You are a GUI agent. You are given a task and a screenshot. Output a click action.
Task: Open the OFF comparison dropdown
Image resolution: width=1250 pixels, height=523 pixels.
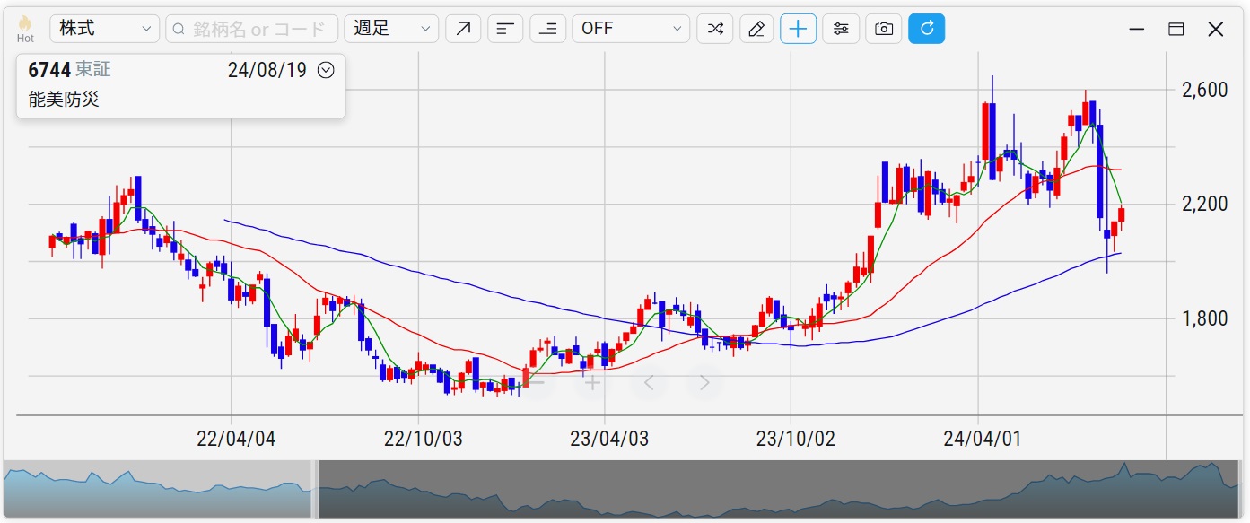(x=631, y=29)
